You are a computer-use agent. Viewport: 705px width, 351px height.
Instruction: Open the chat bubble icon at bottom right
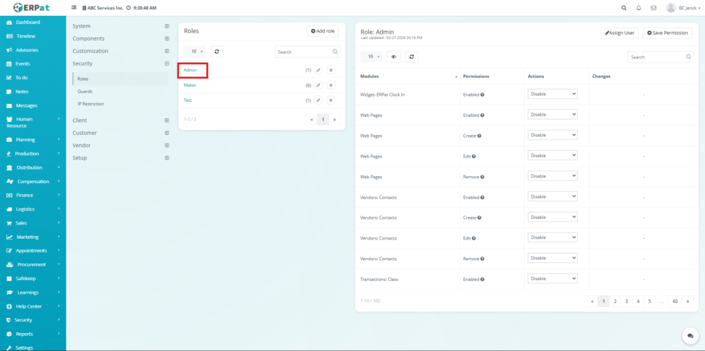click(x=689, y=335)
